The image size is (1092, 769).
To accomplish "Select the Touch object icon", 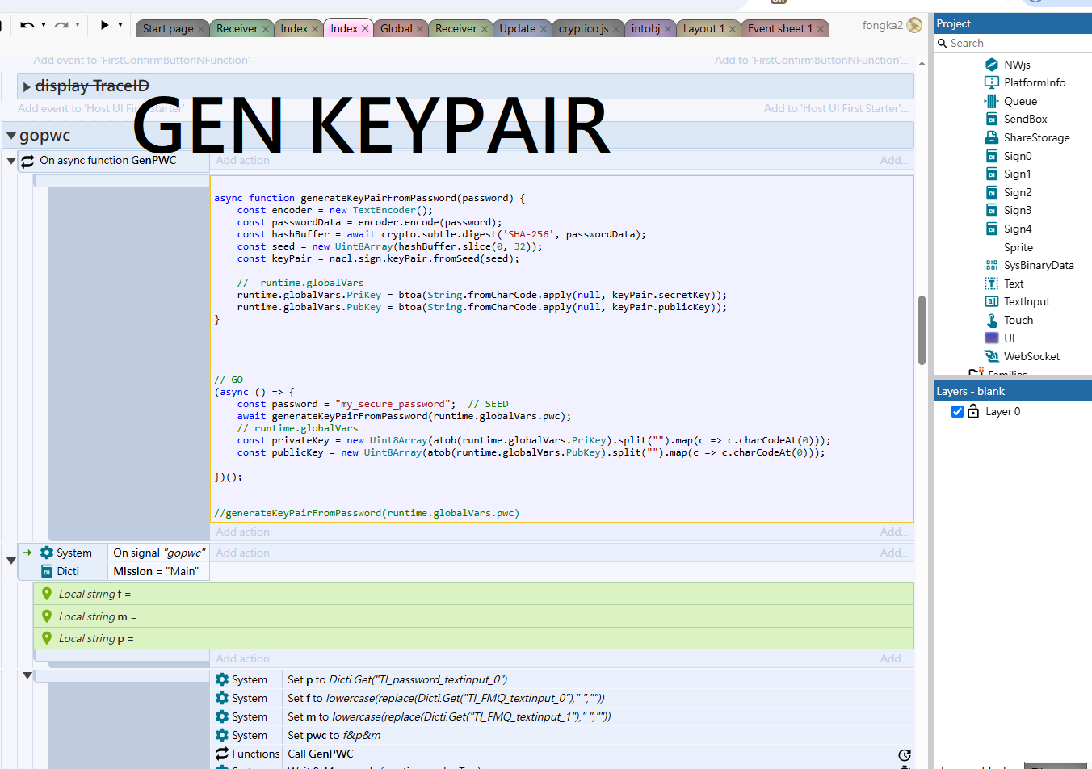I will (992, 320).
